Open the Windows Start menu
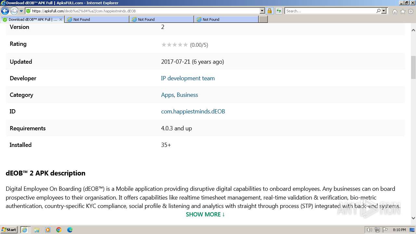416x234 pixels. (9, 230)
